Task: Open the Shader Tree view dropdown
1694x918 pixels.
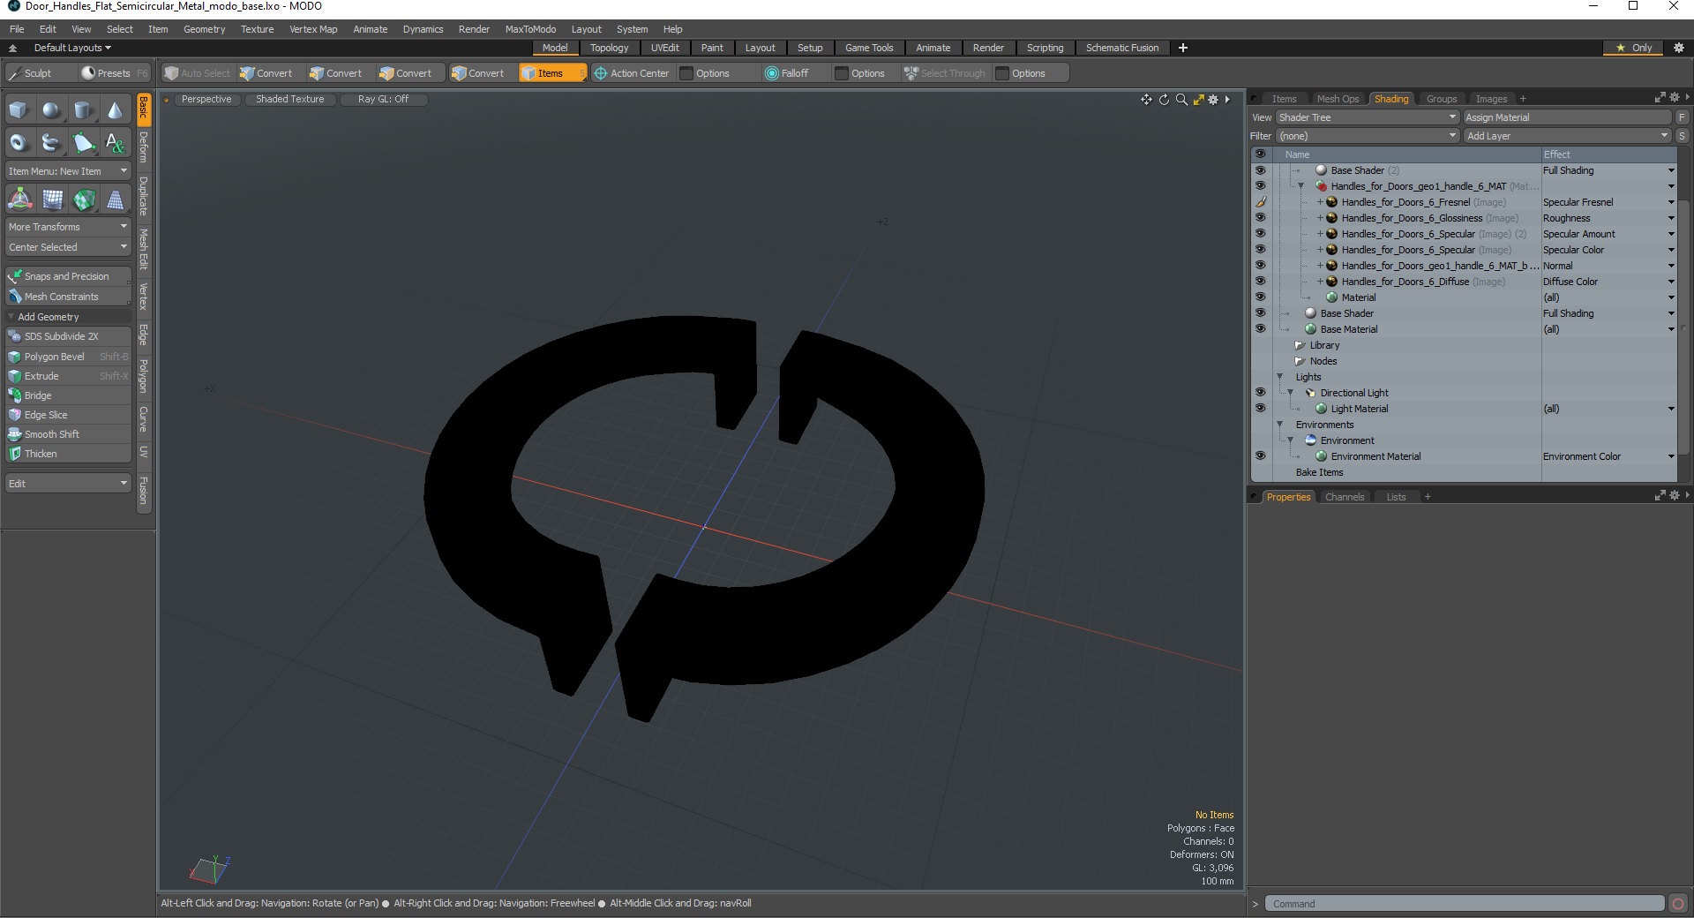Action: coord(1367,117)
